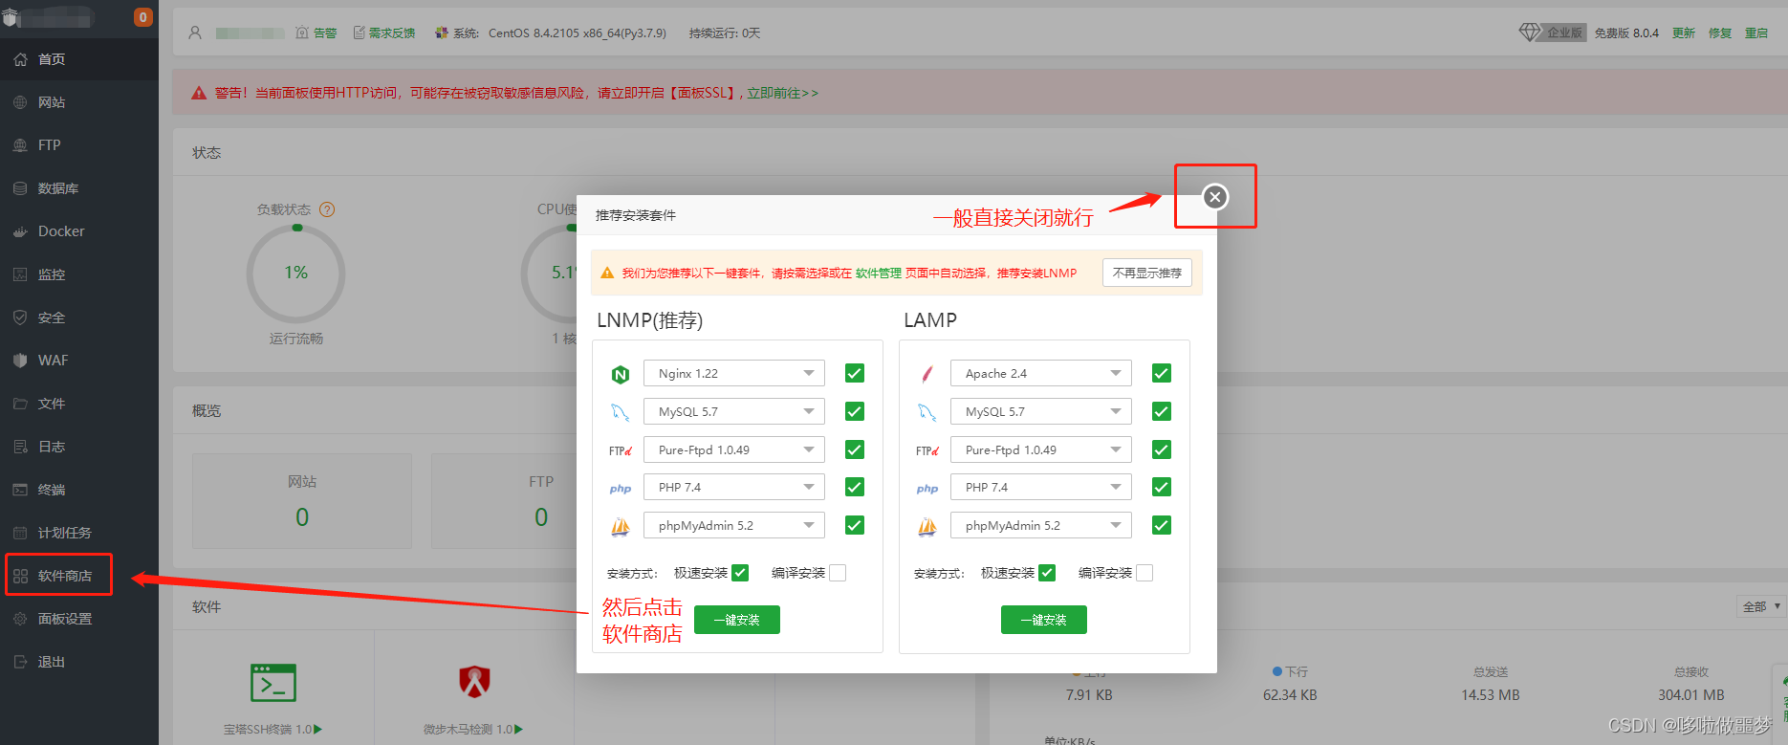Image resolution: width=1788 pixels, height=745 pixels.
Task: Click the php icon in LNMP column
Action: click(x=621, y=488)
